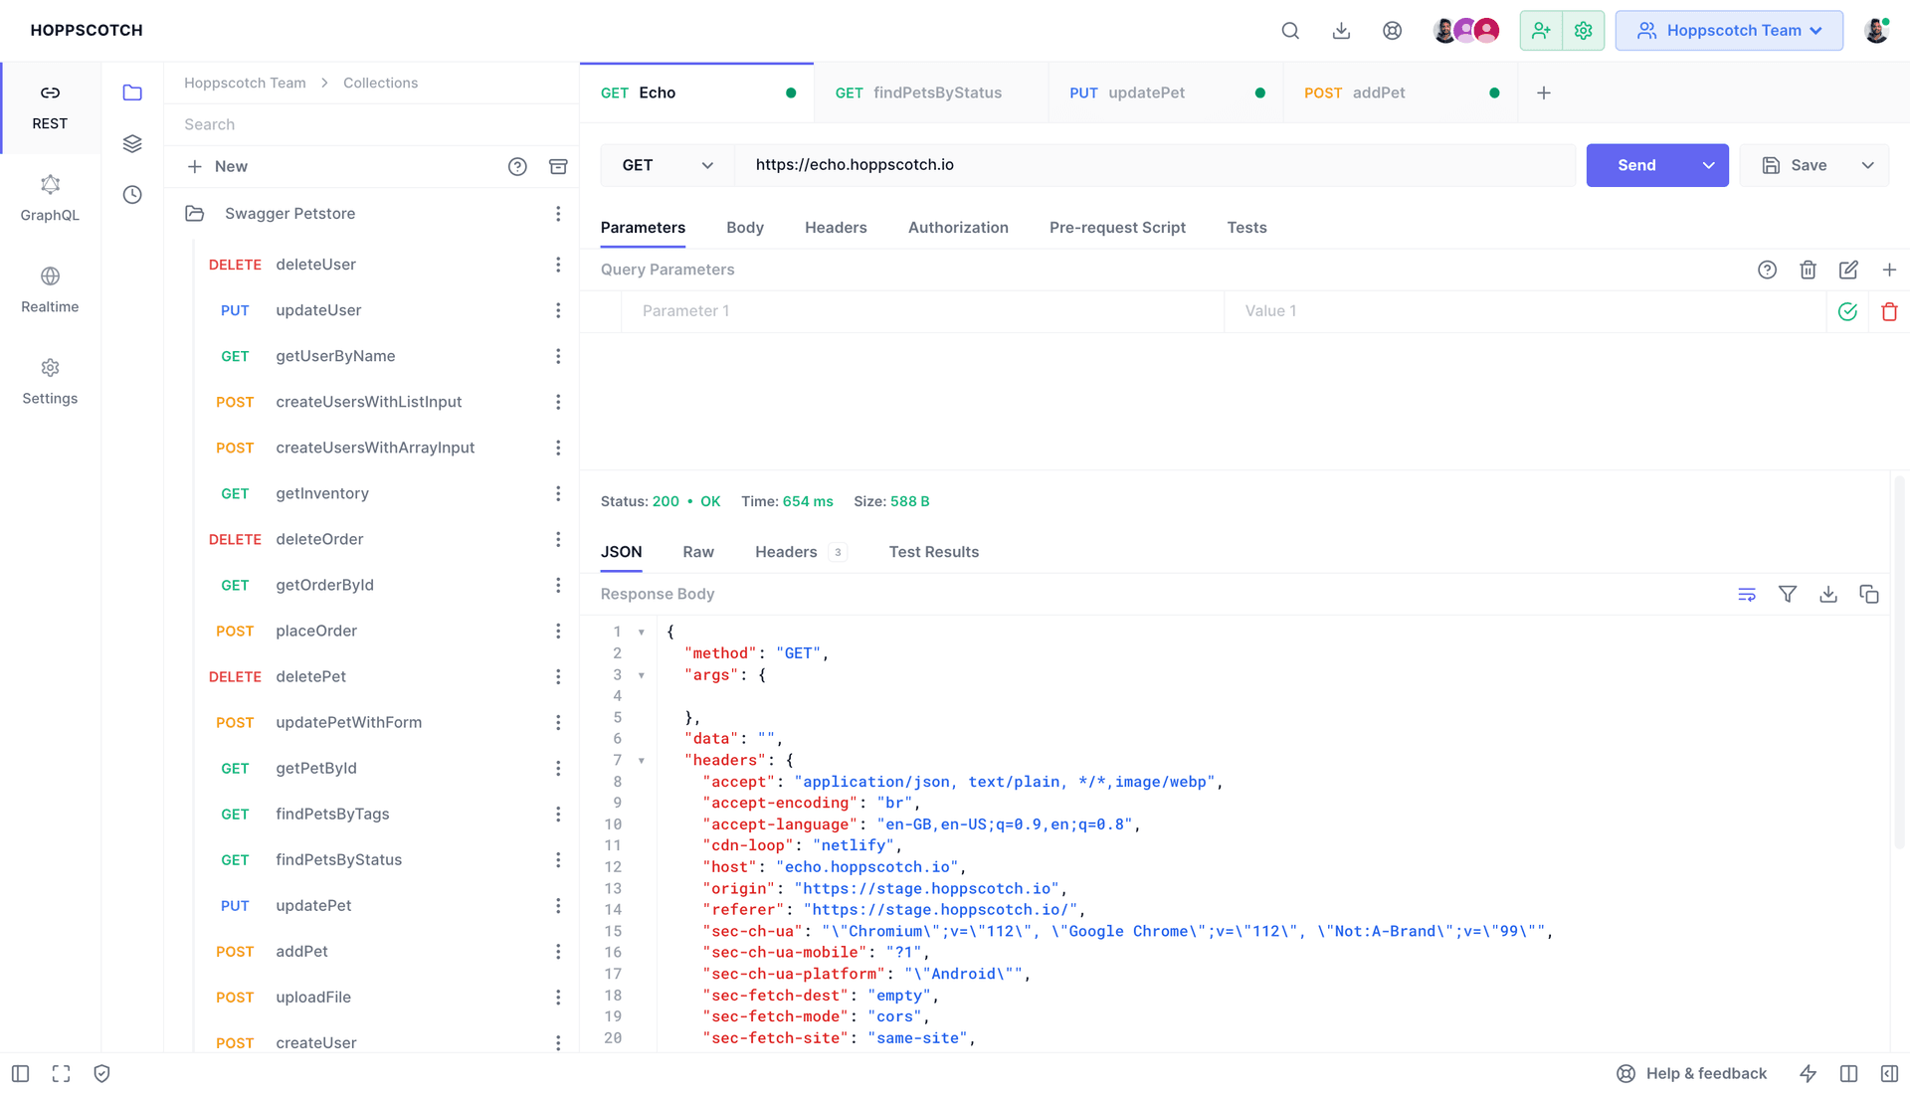
Task: Open more options for placeOrder
Action: pos(558,632)
